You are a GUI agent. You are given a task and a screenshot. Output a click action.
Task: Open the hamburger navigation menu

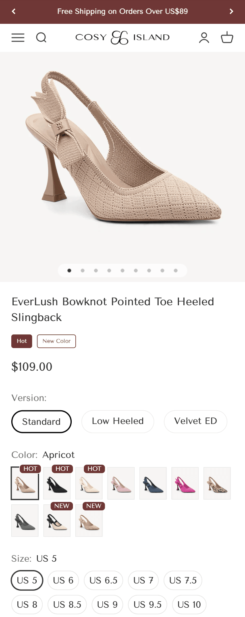pos(18,38)
